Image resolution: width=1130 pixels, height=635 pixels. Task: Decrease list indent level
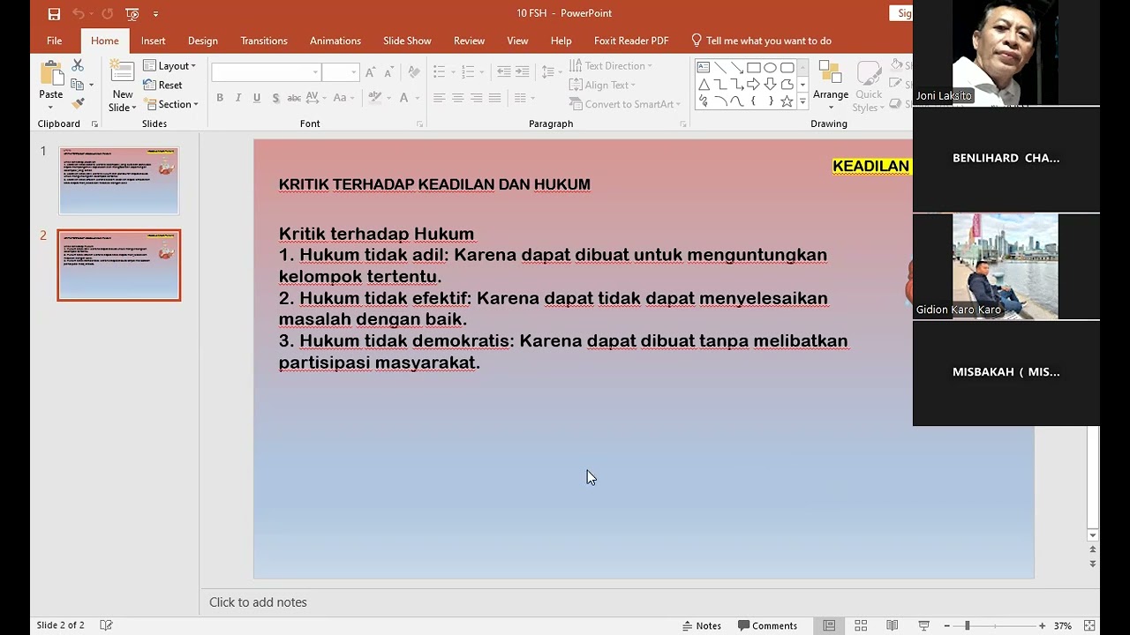click(x=503, y=72)
